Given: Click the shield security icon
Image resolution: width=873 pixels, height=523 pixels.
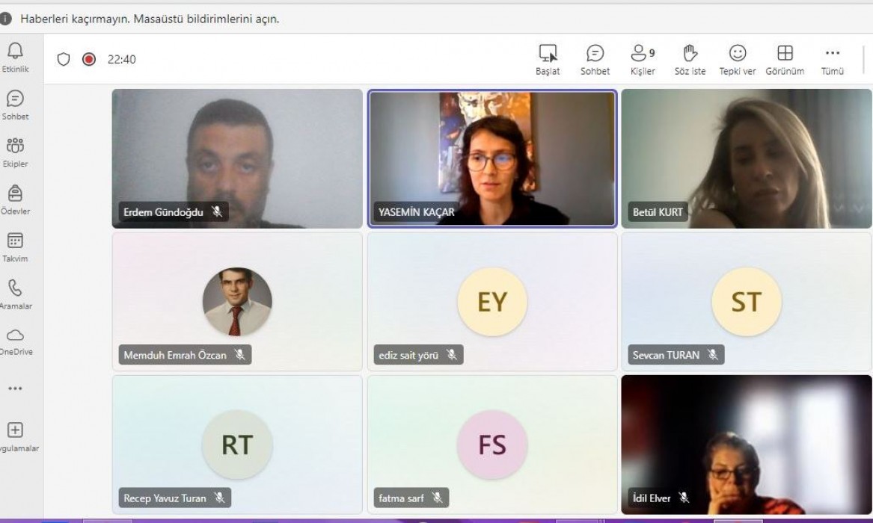Looking at the screenshot, I should click(64, 59).
